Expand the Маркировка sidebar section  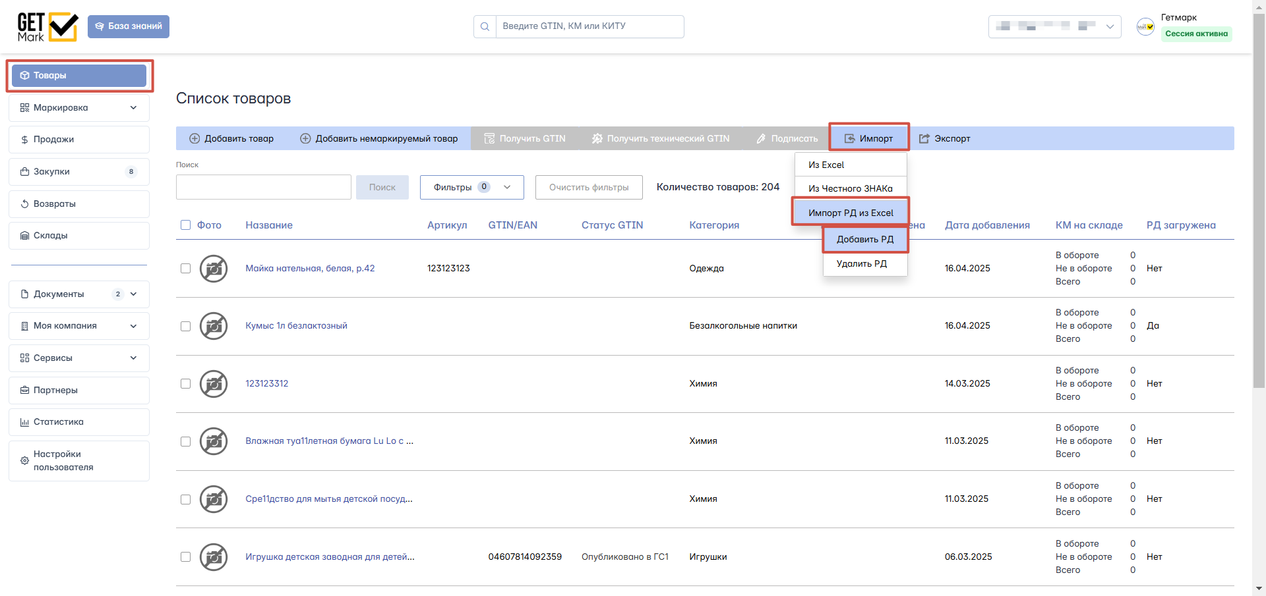pyautogui.click(x=79, y=108)
